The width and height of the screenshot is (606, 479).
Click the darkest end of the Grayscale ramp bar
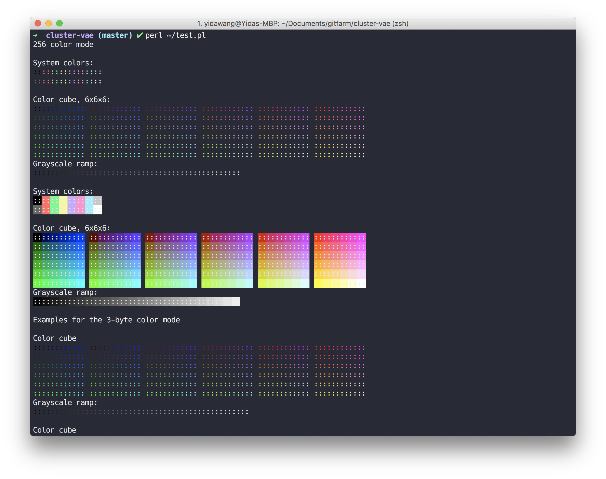pyautogui.click(x=36, y=302)
